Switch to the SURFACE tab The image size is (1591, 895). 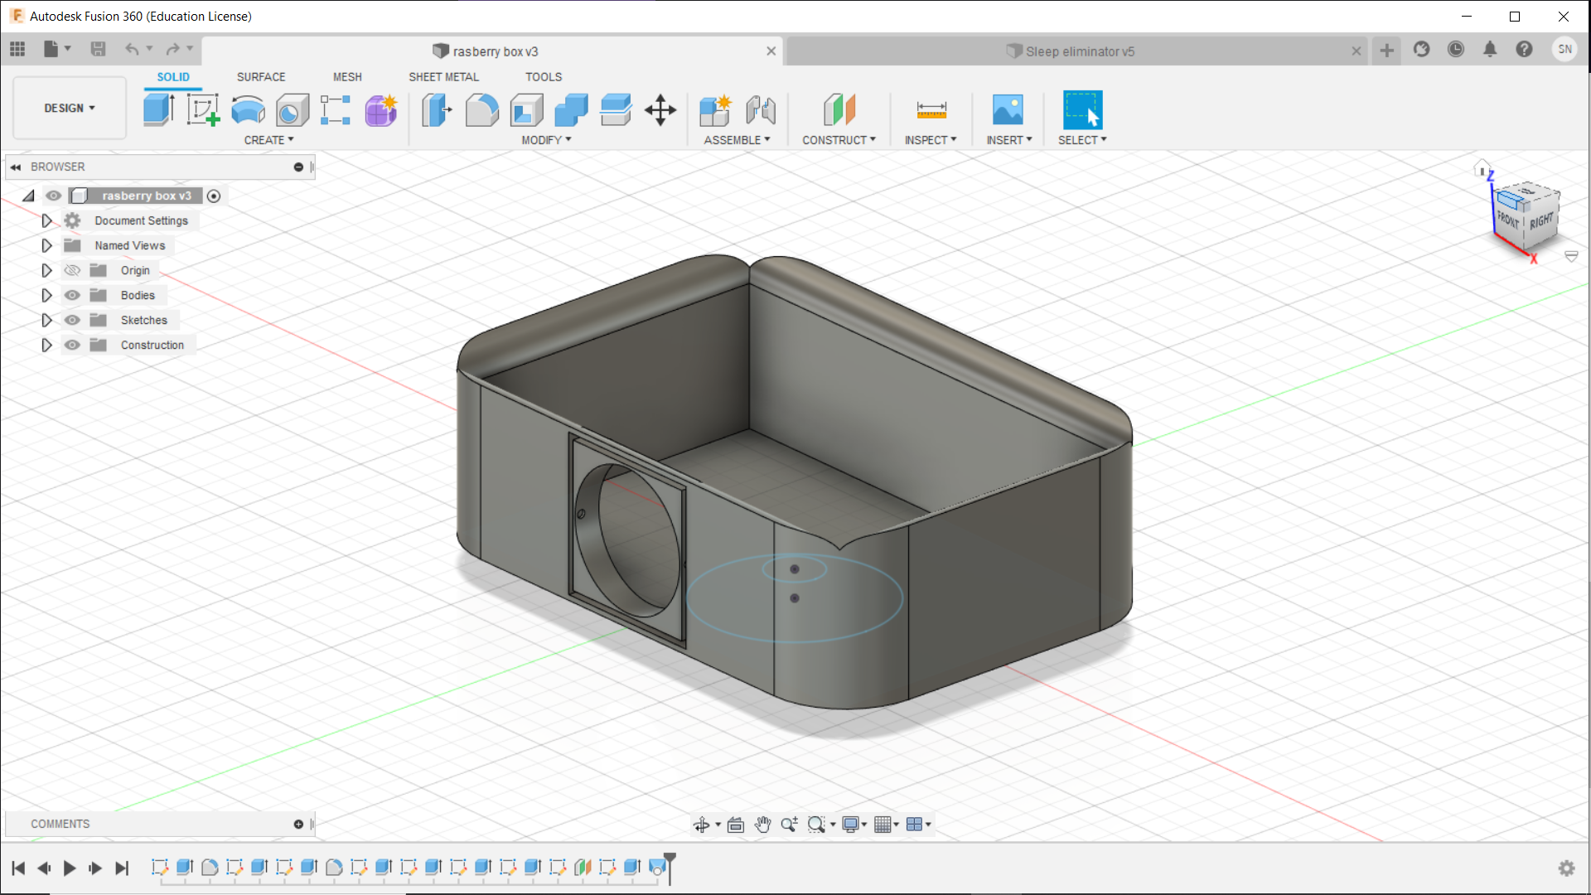click(260, 76)
